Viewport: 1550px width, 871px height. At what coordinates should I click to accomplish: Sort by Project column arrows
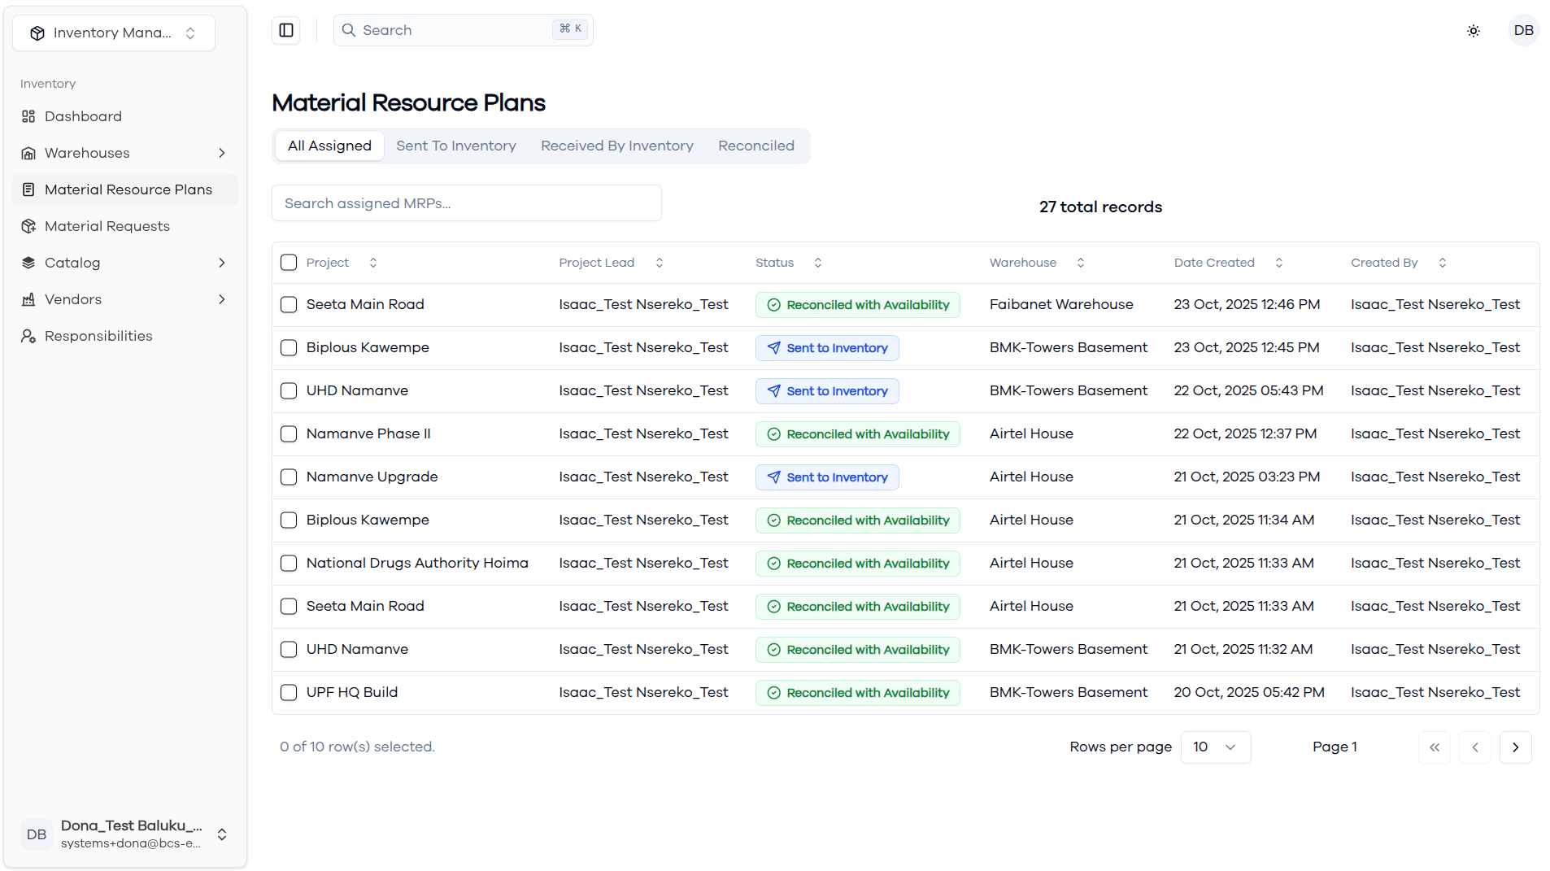(x=373, y=263)
